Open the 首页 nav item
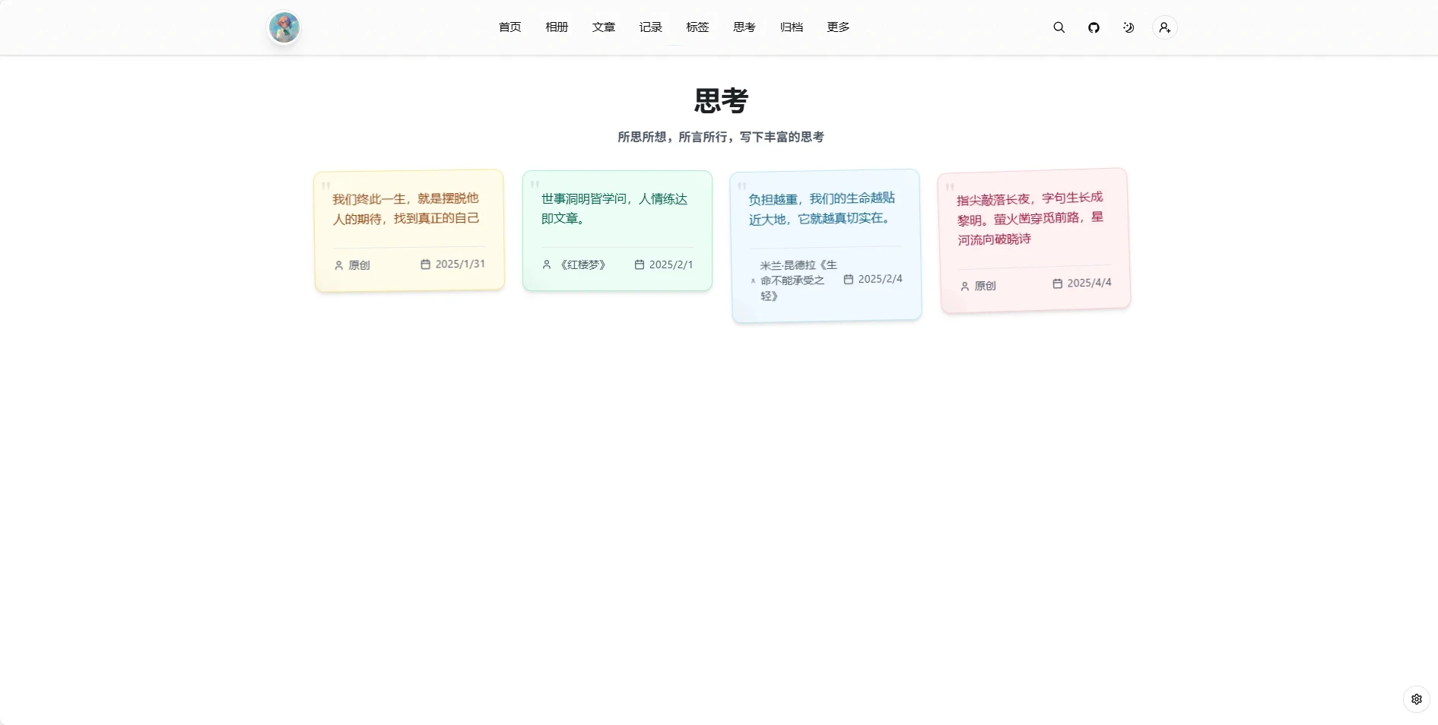 point(509,27)
